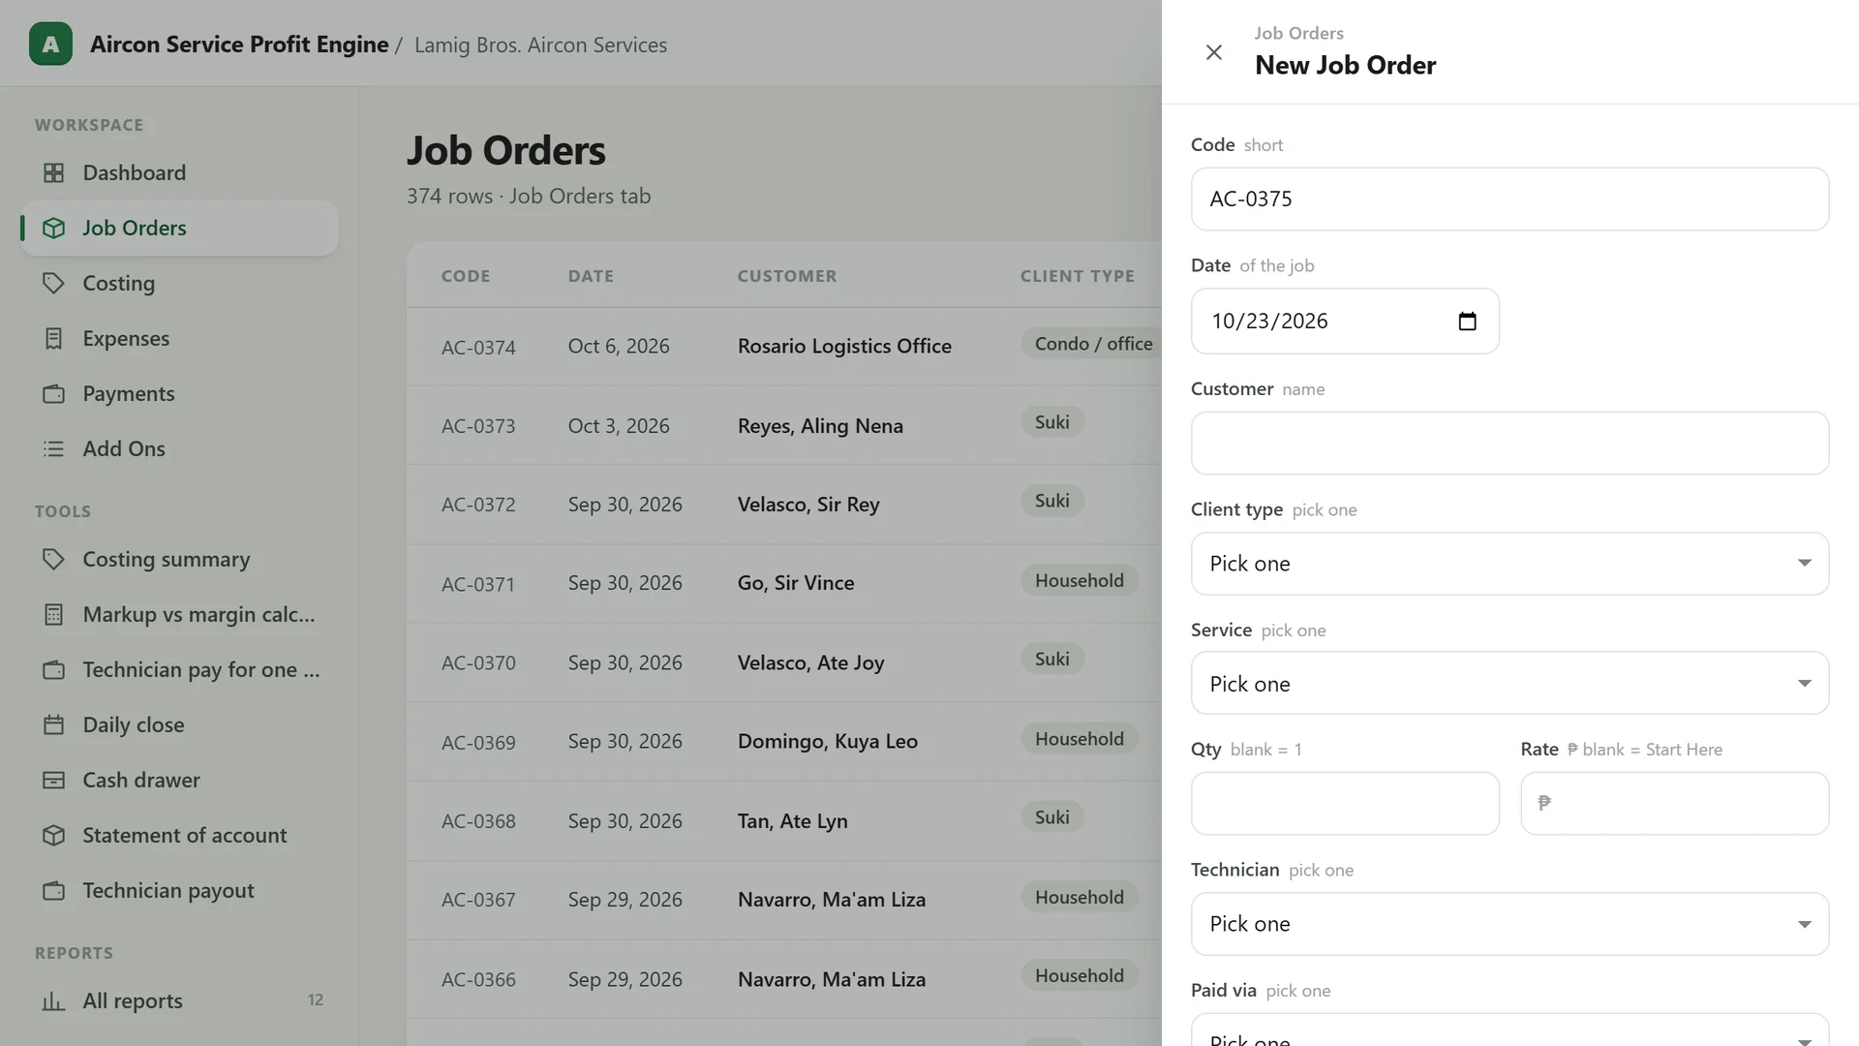Open Payments in the sidebar
Viewport: 1859px width, 1046px height.
click(179, 393)
